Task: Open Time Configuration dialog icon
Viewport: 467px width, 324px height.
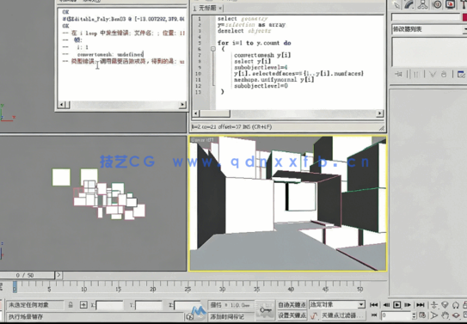Action: [422, 315]
